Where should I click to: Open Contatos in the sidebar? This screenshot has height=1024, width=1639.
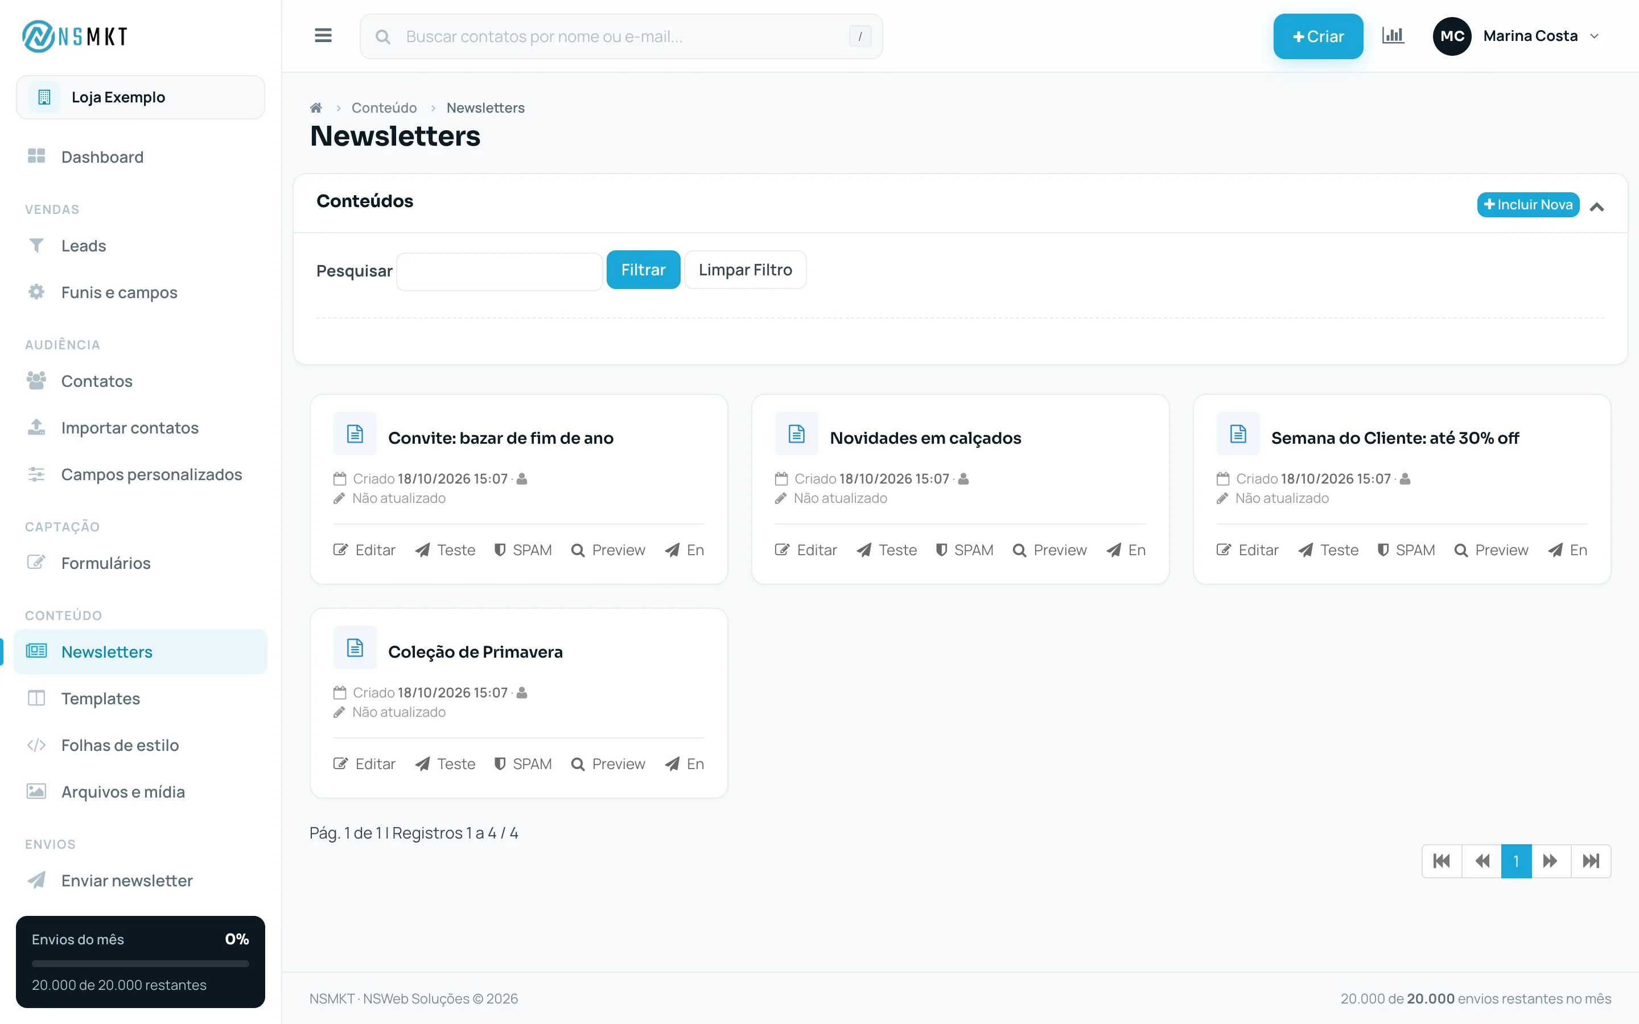[x=140, y=381]
